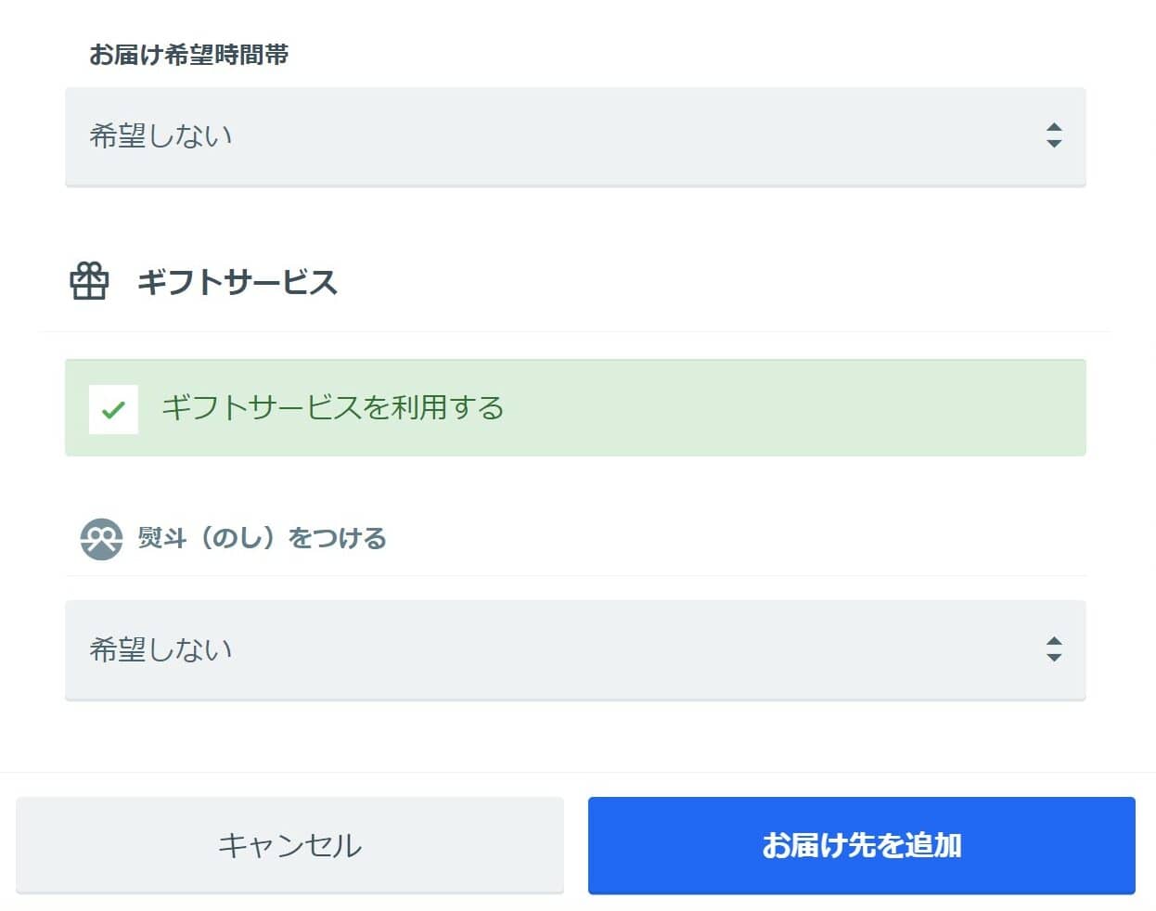Uncheck the ギフトサービスを利用する checkbox

click(x=113, y=409)
